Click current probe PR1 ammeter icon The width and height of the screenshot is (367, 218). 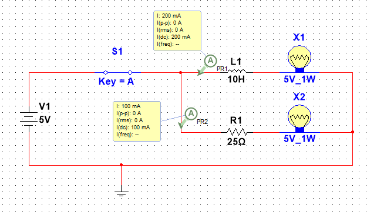pos(210,61)
